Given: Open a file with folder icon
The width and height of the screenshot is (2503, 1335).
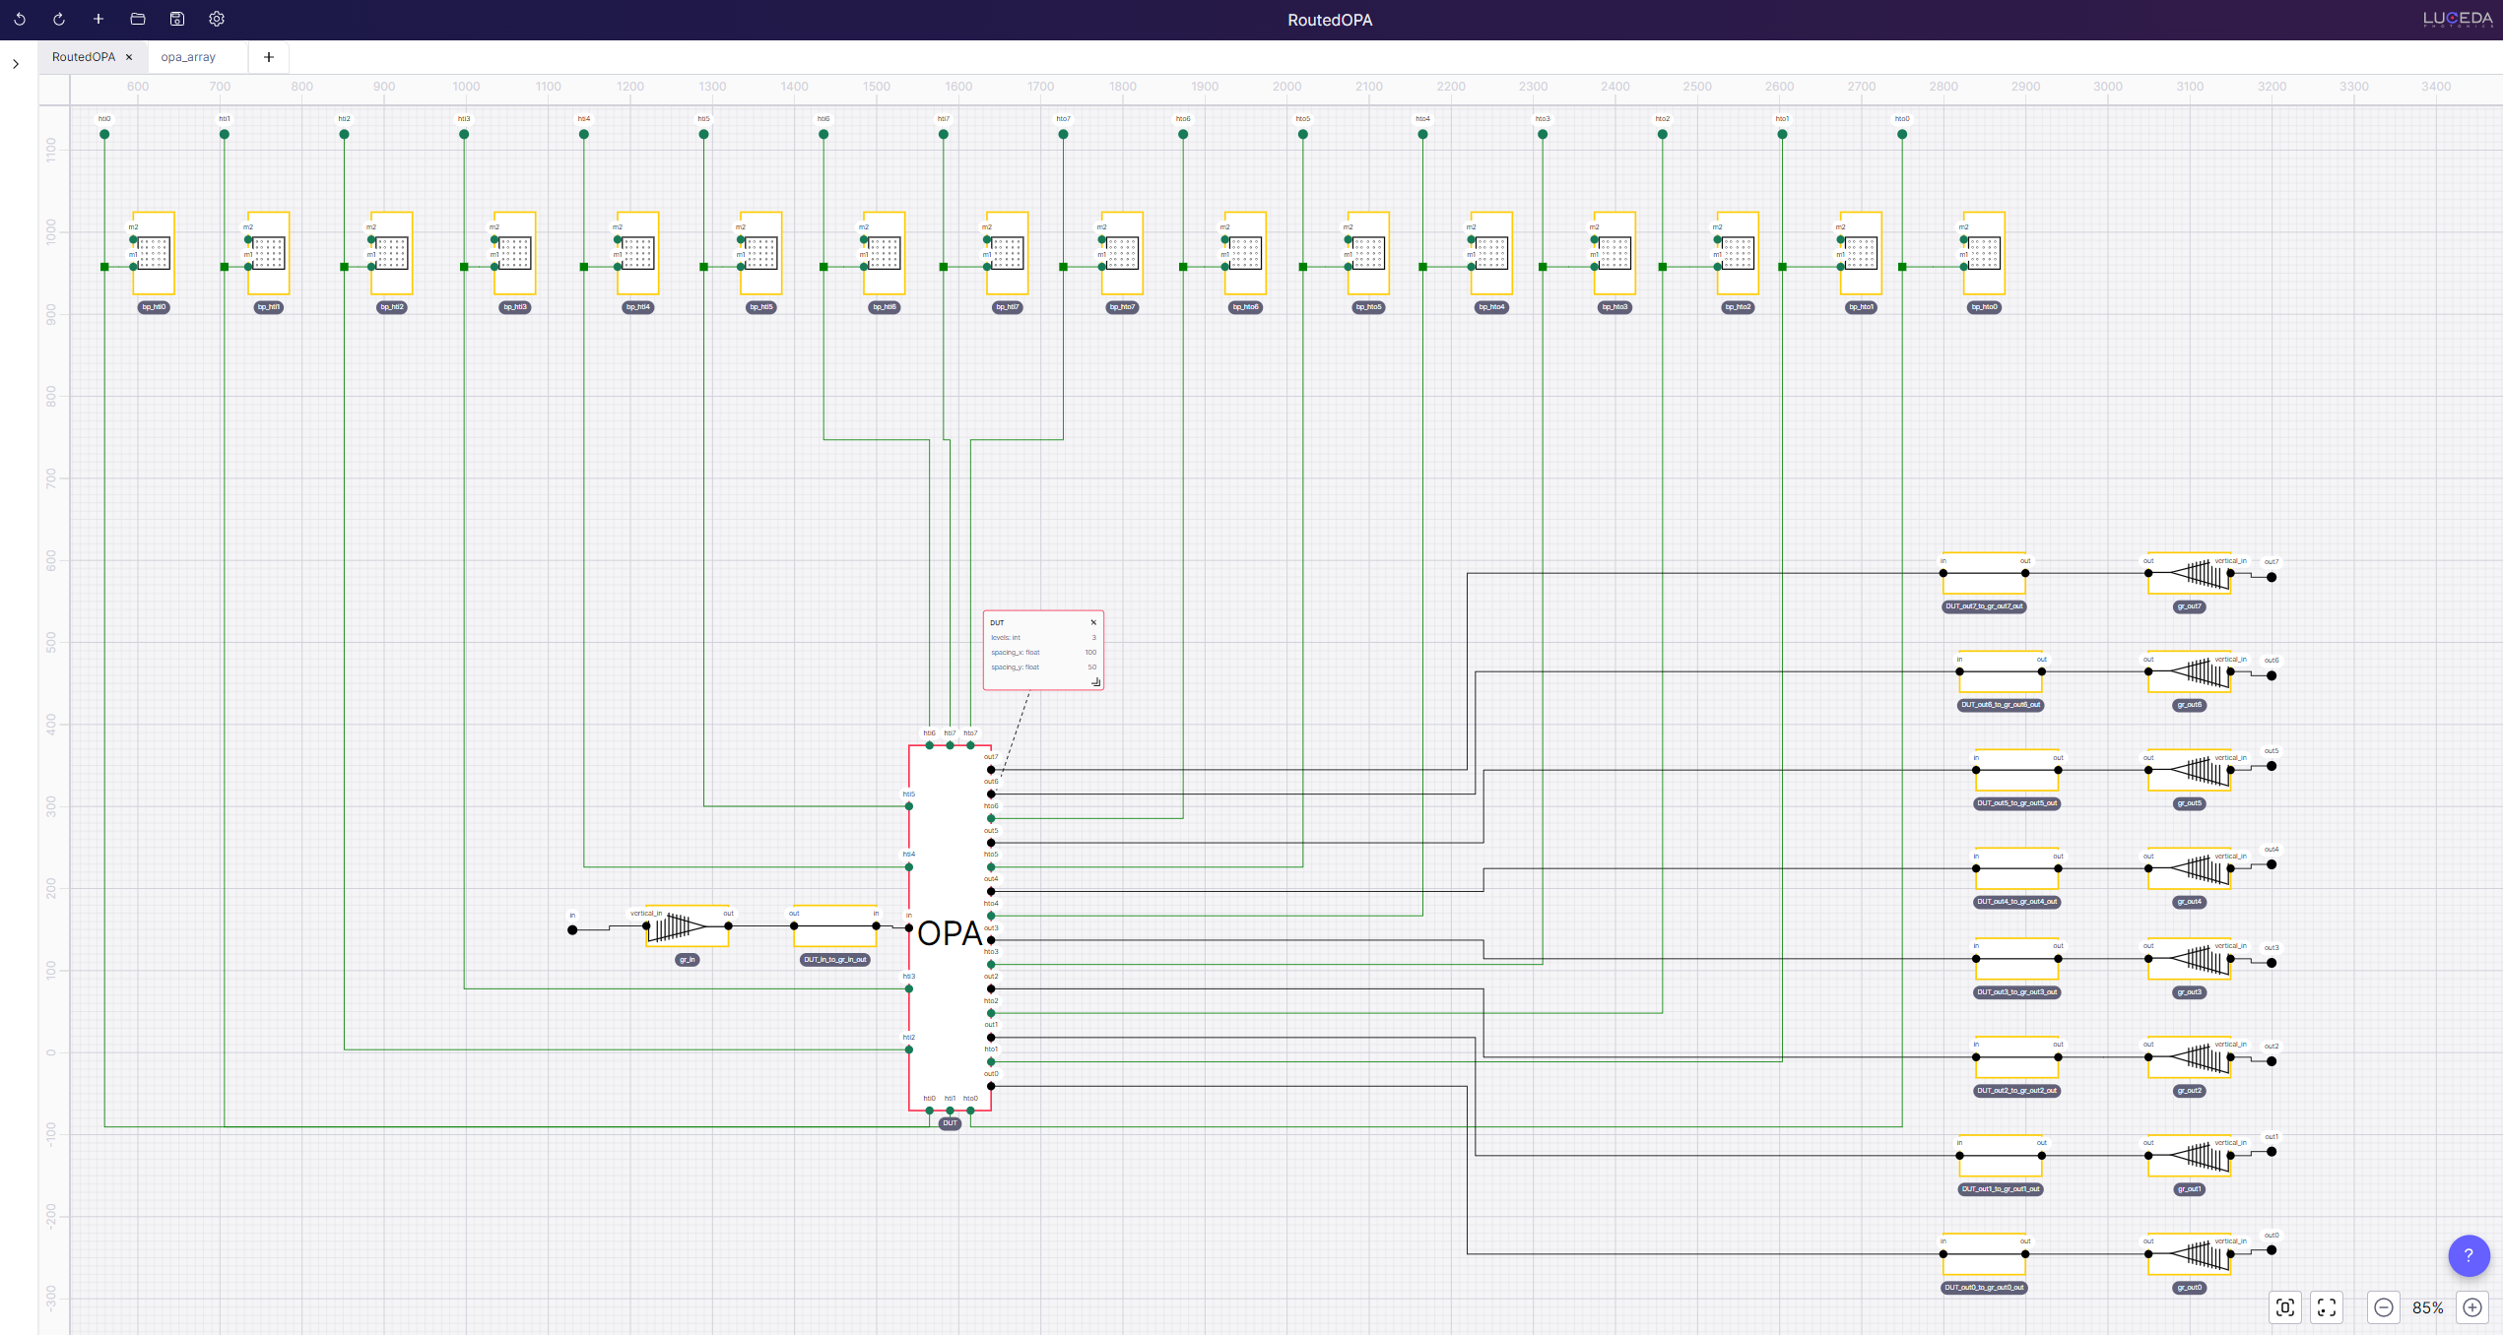Looking at the screenshot, I should (x=138, y=19).
